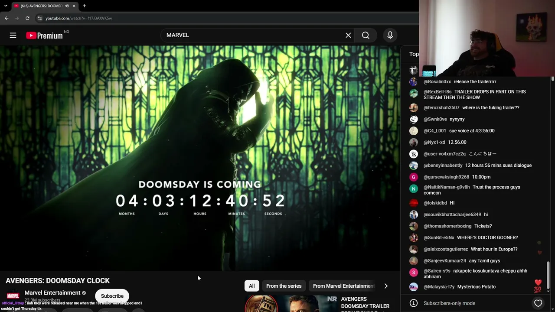Screen dimensions: 555x312
Task: Focus the browser address bar URL
Action: [78, 18]
